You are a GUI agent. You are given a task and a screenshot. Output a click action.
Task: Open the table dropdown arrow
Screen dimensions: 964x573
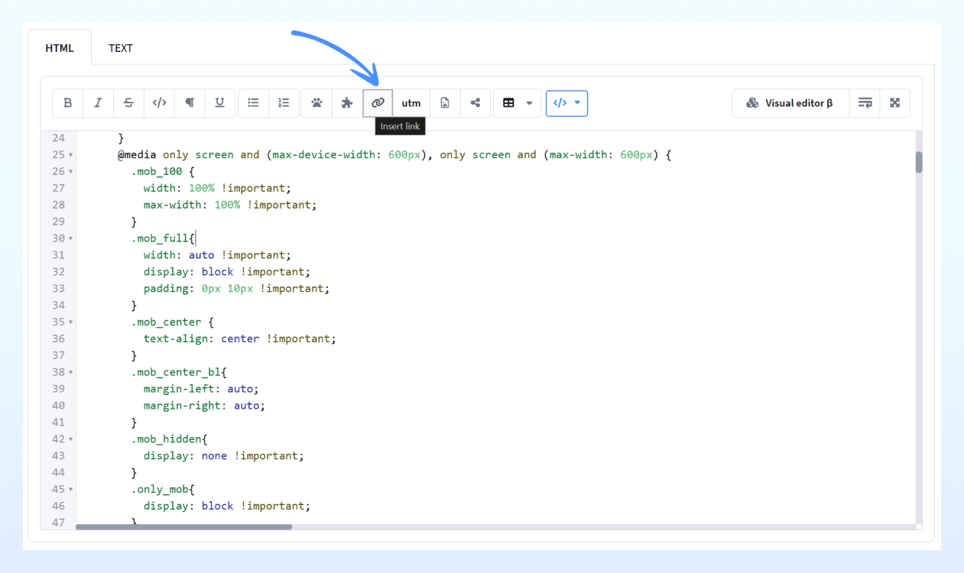coord(529,103)
